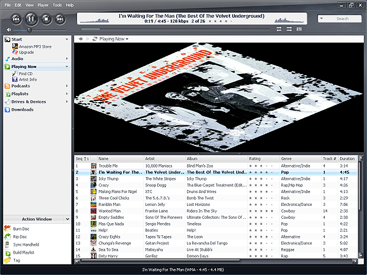Click Build Playlist action

pos(24,252)
